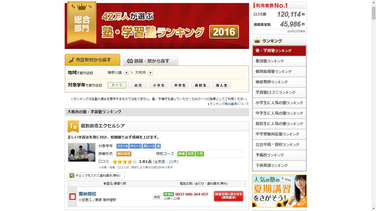Open the 神奈川県 prefecture dropdown
The width and height of the screenshot is (376, 211).
126,73
